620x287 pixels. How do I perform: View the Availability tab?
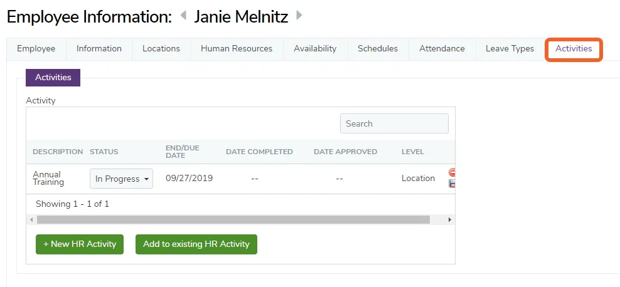(x=315, y=49)
